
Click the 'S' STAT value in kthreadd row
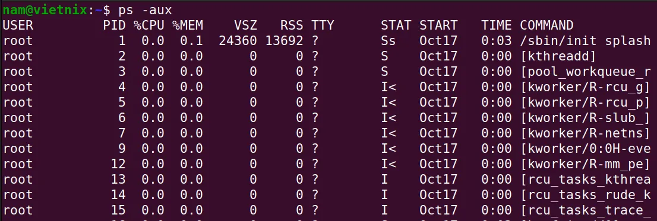pos(385,56)
